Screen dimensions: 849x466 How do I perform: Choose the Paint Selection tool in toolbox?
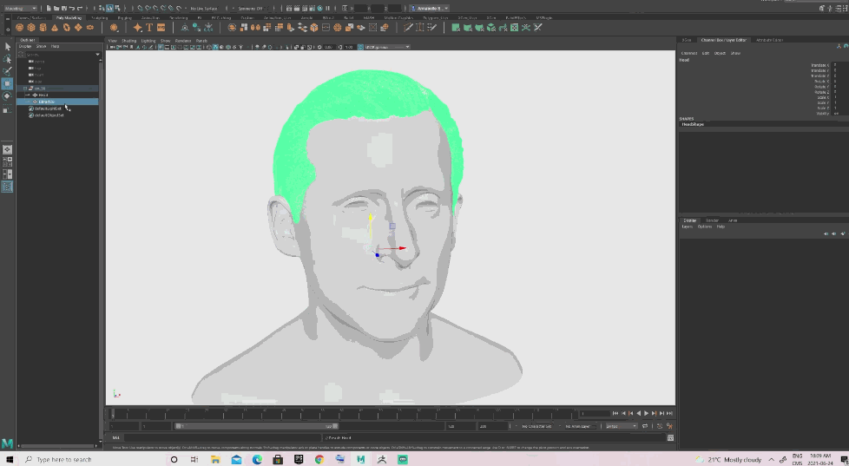tap(8, 71)
